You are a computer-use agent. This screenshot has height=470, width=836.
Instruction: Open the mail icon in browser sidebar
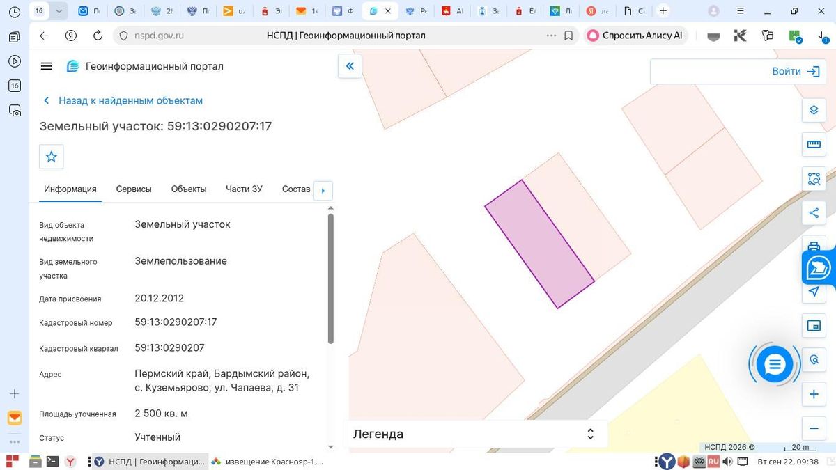[x=15, y=418]
